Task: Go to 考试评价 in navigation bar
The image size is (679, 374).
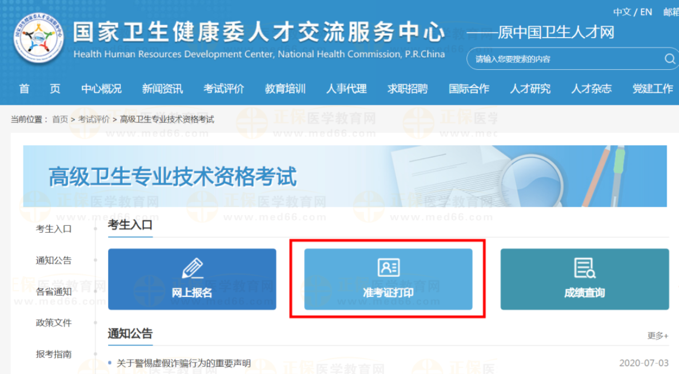Action: click(x=224, y=89)
